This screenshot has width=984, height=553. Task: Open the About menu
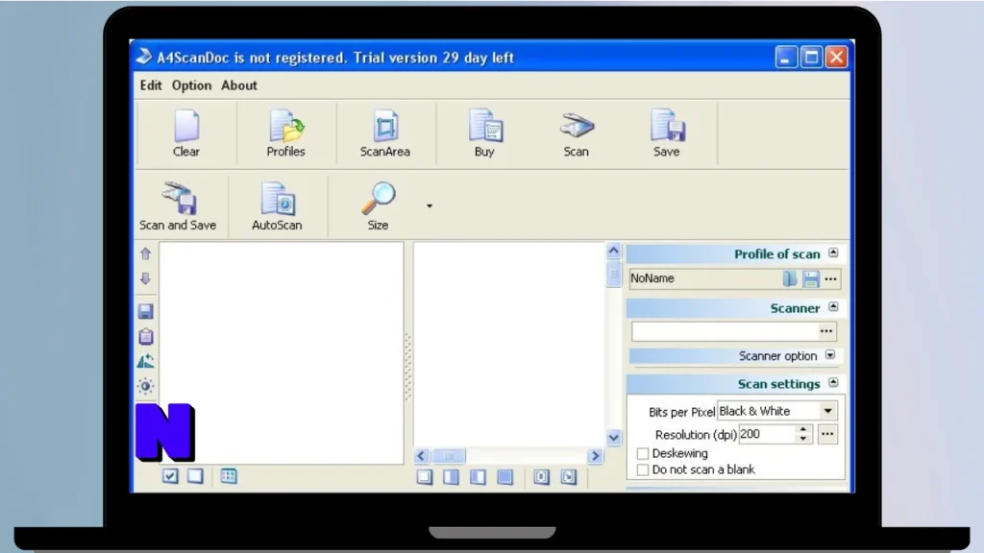239,85
